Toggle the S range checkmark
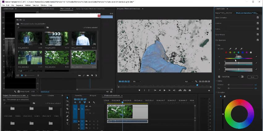 (256, 63)
